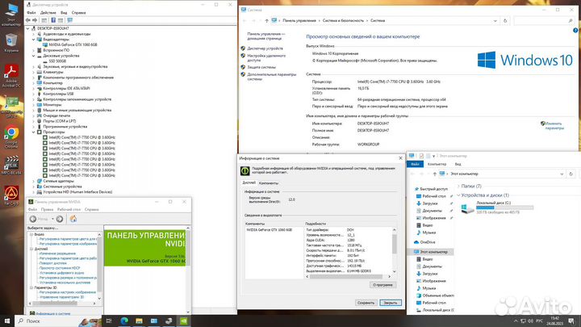Screen dimensions: 581x327
Task: Collapse 'Устройства и диски (1)' group in Explorer
Action: (458, 195)
